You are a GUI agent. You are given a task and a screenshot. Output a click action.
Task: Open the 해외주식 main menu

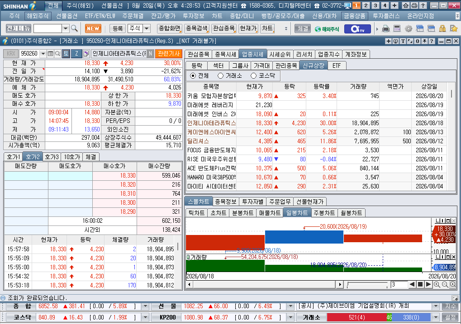pos(38,16)
